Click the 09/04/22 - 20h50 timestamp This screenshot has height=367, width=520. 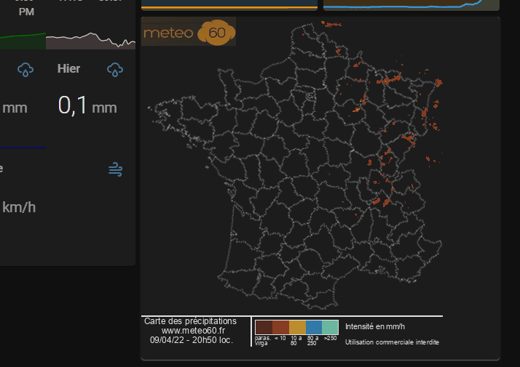point(192,339)
